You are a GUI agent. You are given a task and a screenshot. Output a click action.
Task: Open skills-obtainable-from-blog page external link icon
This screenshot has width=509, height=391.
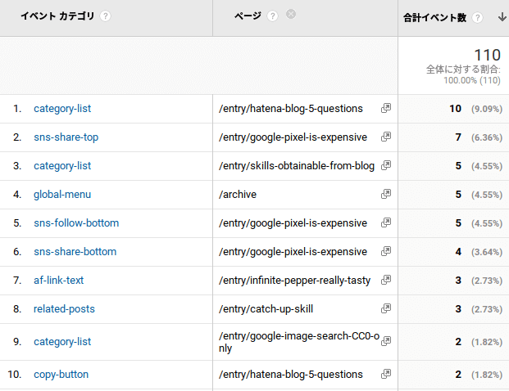click(x=386, y=165)
